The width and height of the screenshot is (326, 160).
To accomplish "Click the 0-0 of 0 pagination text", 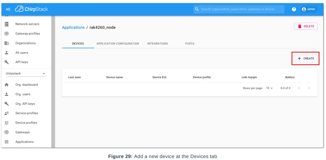I will tap(285, 88).
